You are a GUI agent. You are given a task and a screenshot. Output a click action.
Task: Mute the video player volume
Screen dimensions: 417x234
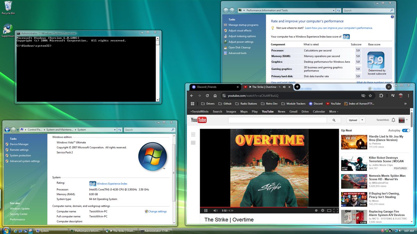point(215,210)
